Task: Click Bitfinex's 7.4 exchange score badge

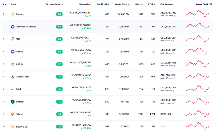Action: click(59, 102)
